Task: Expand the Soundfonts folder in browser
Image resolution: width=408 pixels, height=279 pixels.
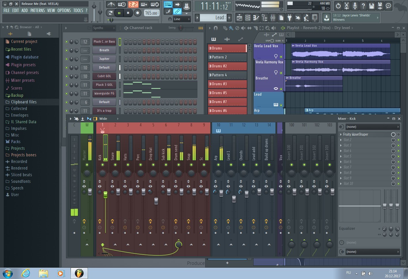Action: coord(21,181)
